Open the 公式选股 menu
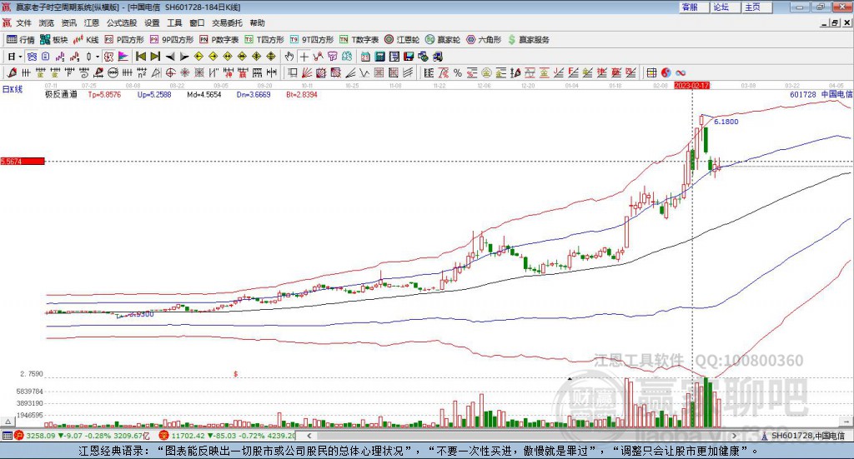The image size is (854, 459). click(x=122, y=22)
